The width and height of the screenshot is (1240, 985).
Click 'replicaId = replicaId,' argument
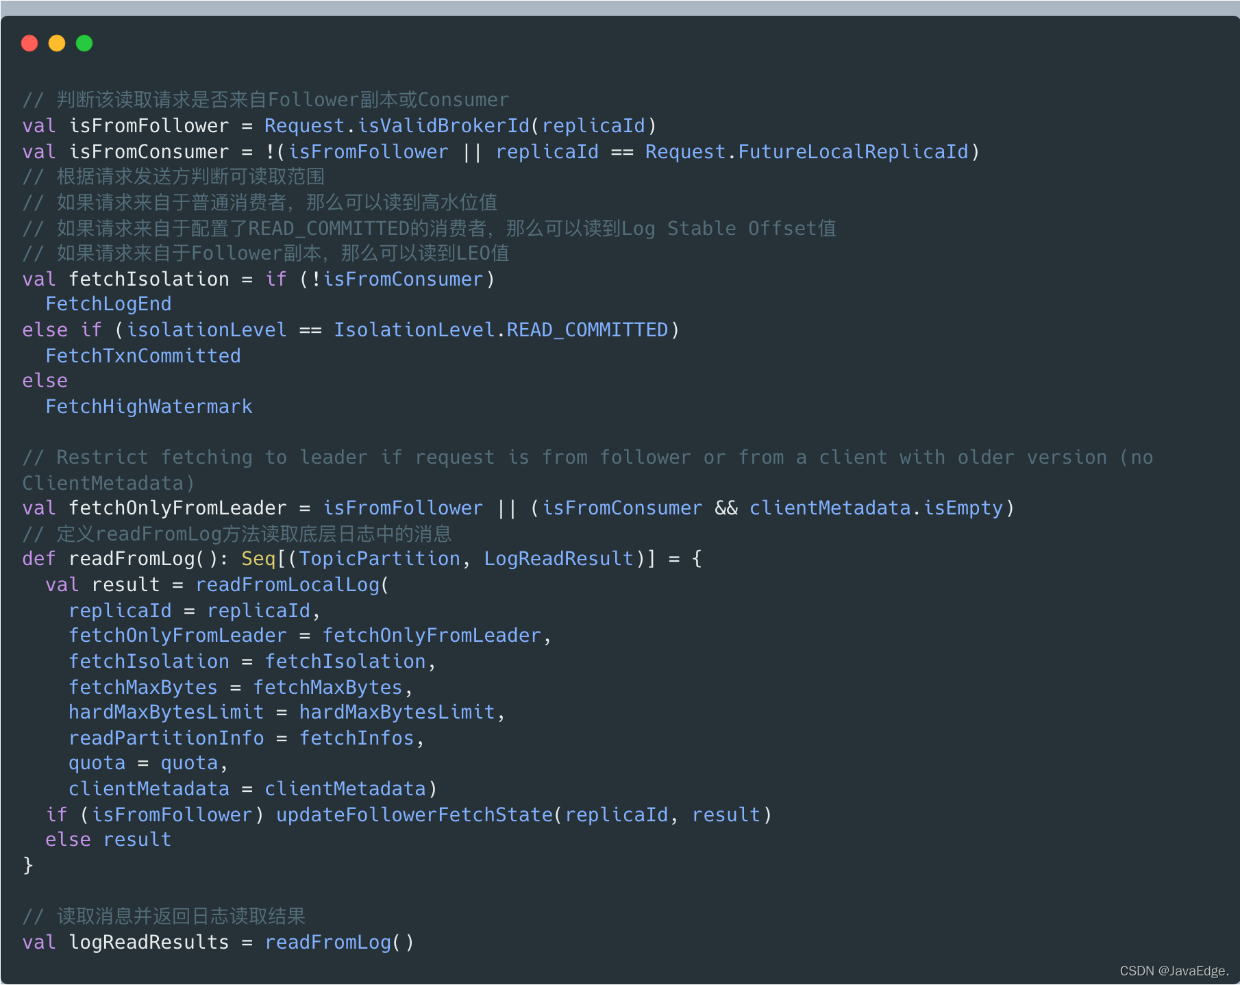click(195, 611)
